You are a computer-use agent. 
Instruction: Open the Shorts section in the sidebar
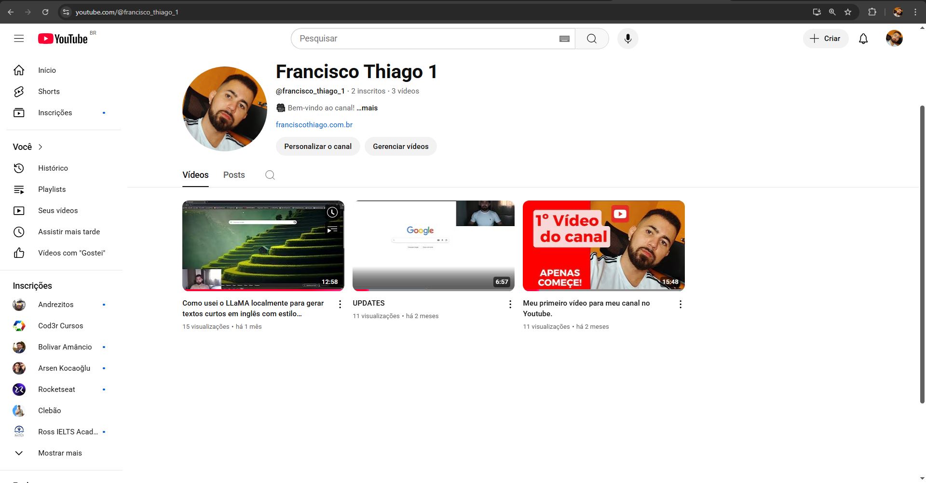[49, 91]
